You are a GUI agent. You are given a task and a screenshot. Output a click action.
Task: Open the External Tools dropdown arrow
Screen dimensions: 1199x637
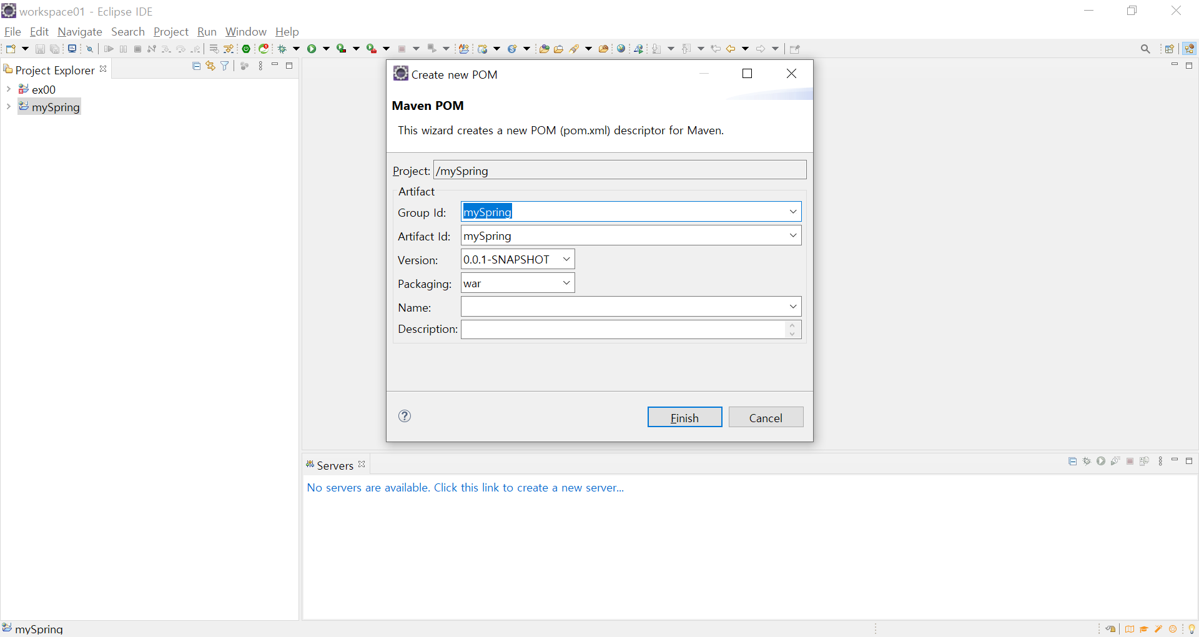tap(386, 49)
